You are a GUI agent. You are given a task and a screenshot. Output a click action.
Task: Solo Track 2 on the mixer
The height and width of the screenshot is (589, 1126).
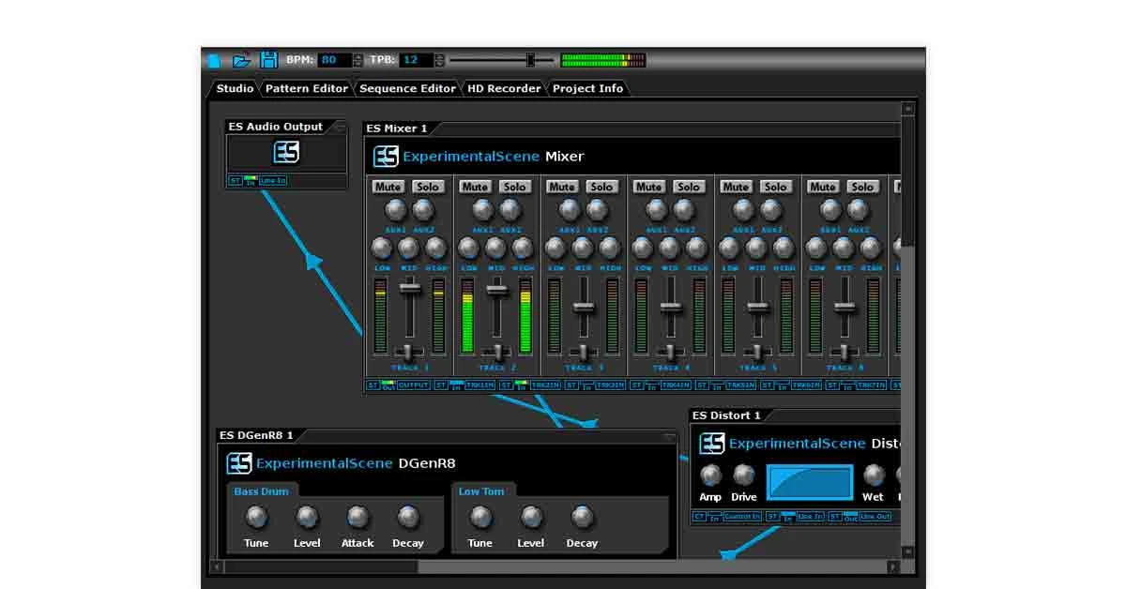pos(514,186)
